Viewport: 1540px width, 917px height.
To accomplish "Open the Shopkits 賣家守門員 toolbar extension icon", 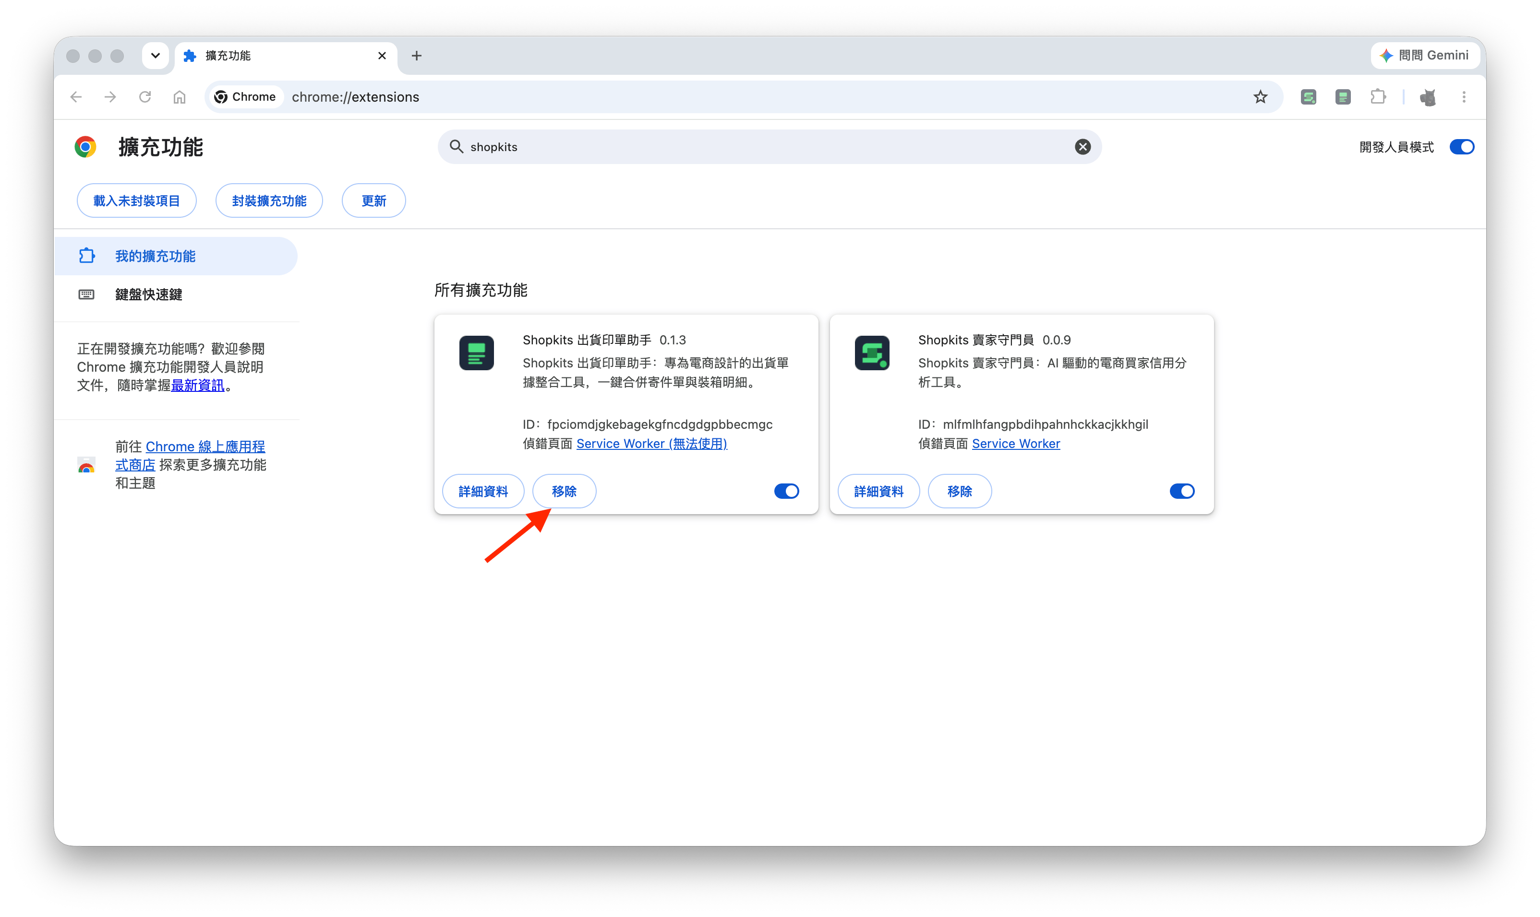I will 1308,97.
